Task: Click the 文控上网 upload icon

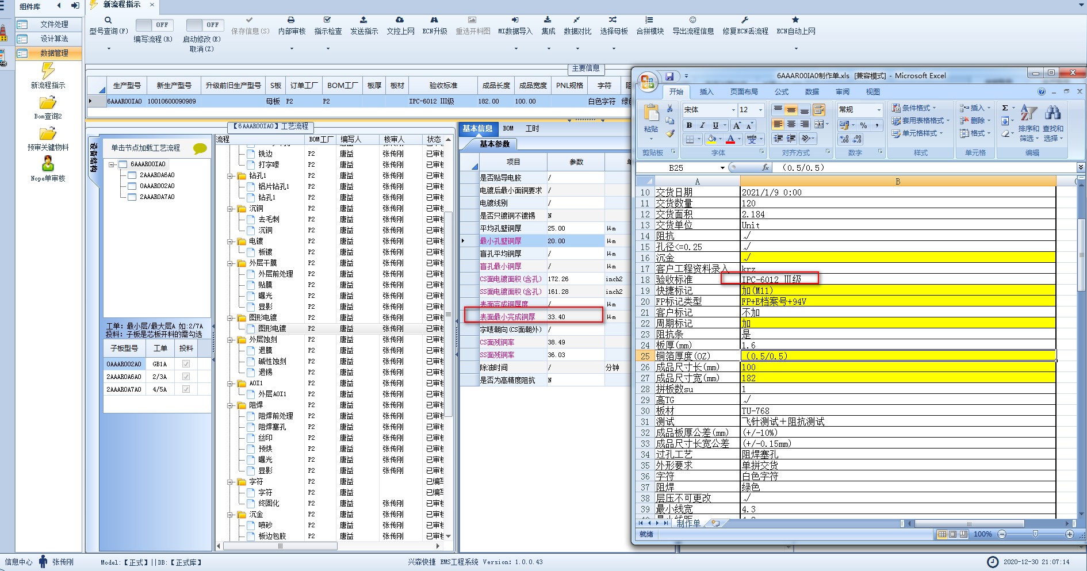Action: click(x=400, y=20)
